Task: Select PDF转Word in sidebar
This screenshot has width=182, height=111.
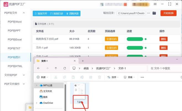Action: pyautogui.click(x=15, y=22)
